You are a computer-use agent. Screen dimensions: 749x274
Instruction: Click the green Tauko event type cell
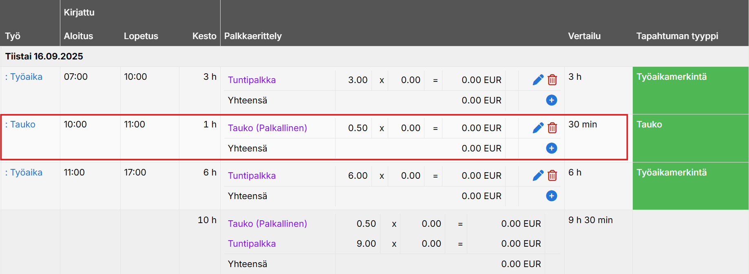(x=690, y=138)
